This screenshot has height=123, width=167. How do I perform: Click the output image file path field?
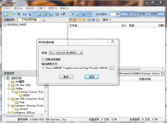[75, 68]
